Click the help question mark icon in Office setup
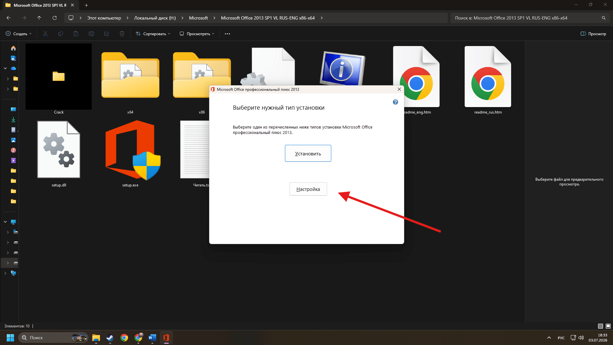 [395, 102]
